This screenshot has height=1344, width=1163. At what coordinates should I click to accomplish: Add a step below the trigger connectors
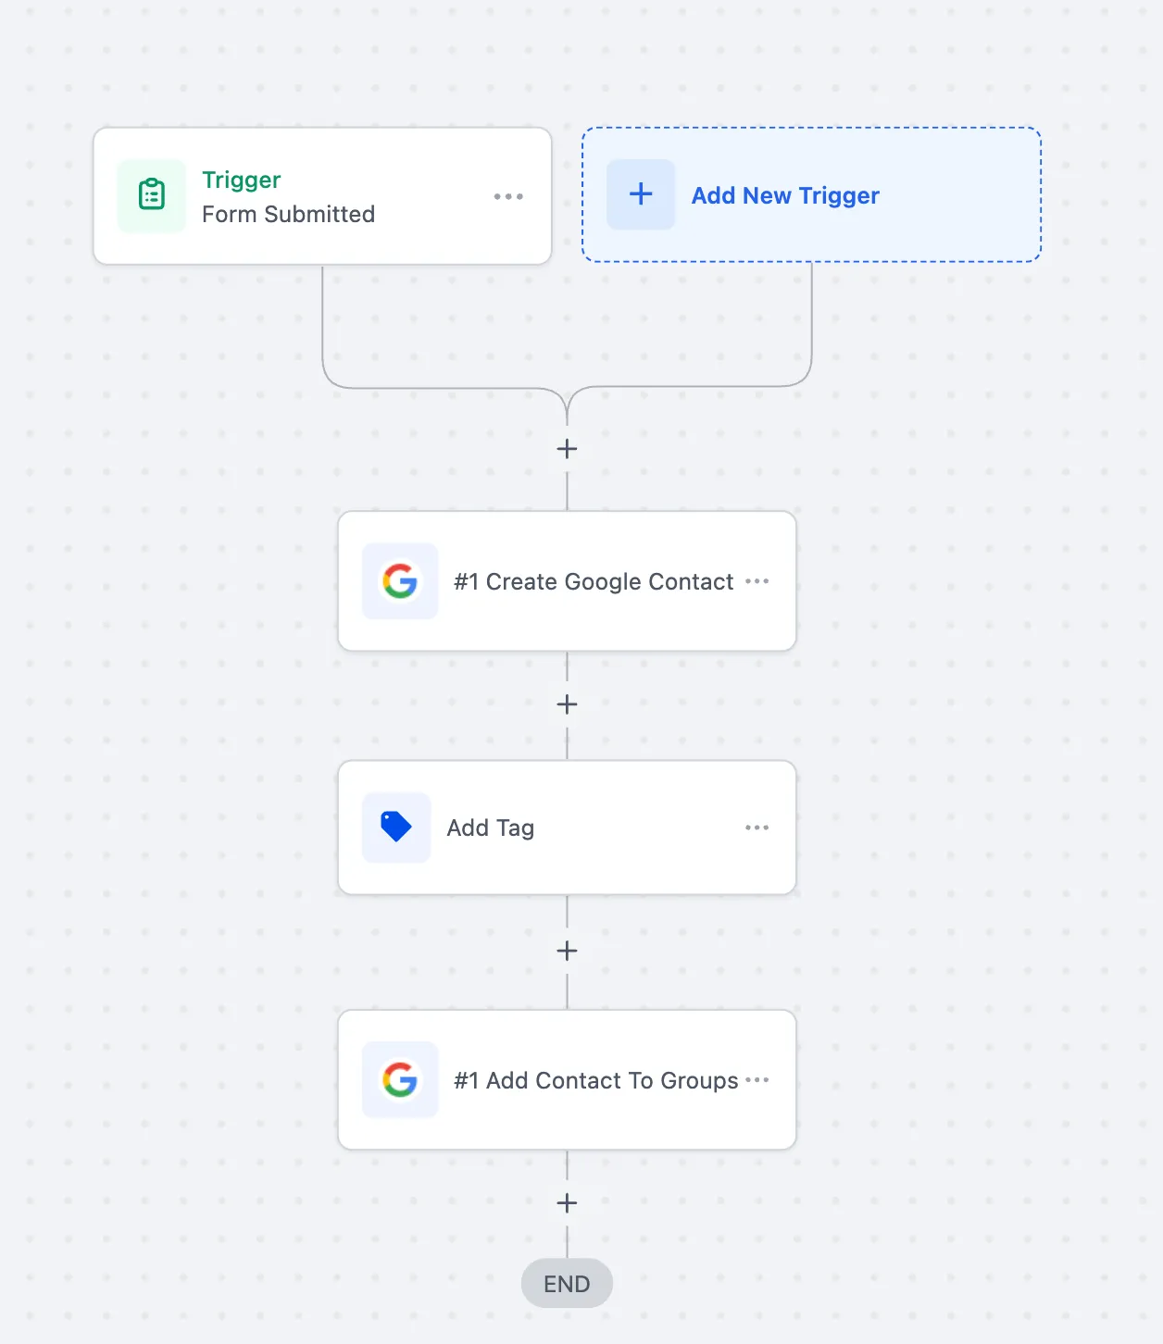click(567, 449)
